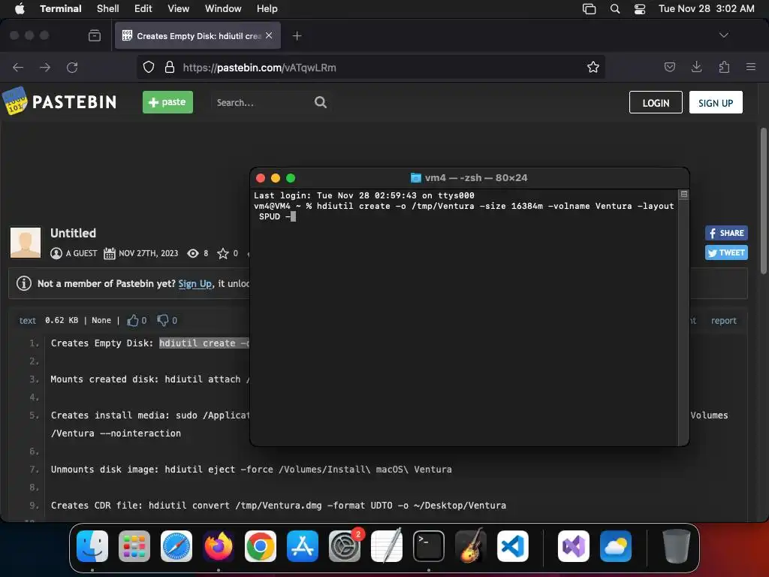Click the LOGIN button
Viewport: 769px width, 577px height.
pyautogui.click(x=656, y=102)
